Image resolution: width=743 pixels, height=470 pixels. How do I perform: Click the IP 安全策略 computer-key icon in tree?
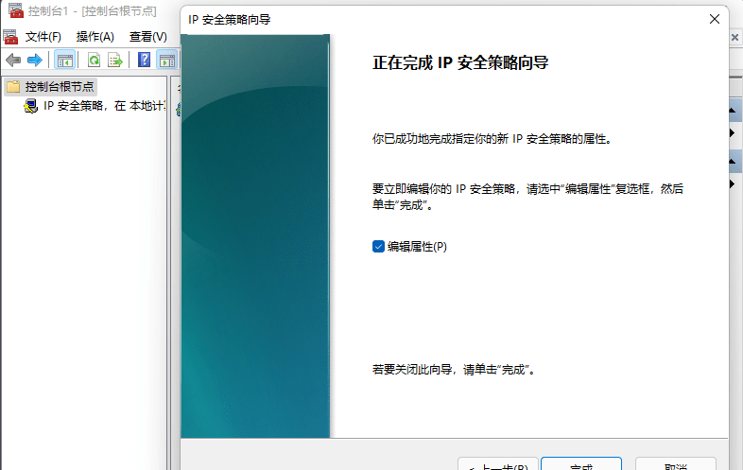31,106
